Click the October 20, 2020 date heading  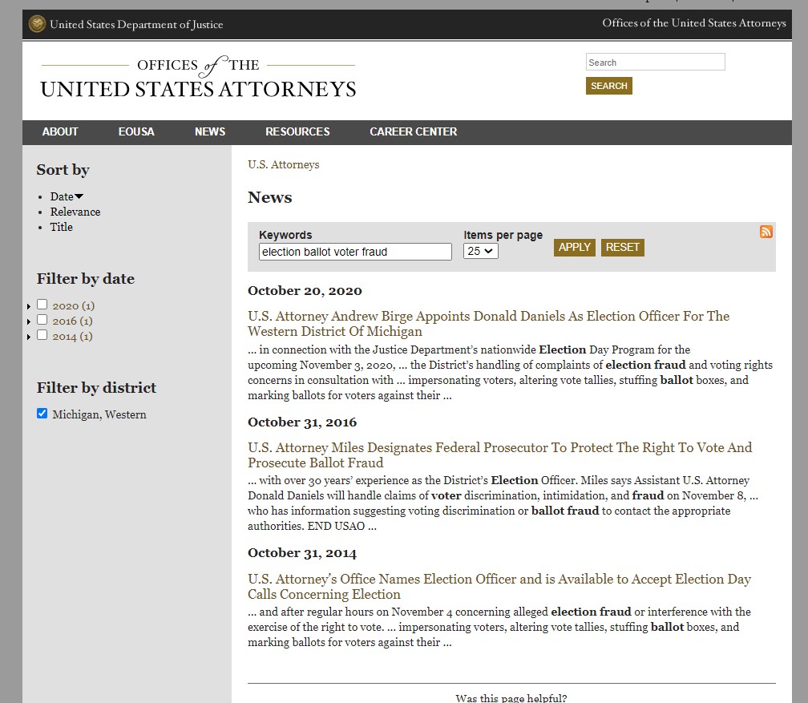click(305, 291)
